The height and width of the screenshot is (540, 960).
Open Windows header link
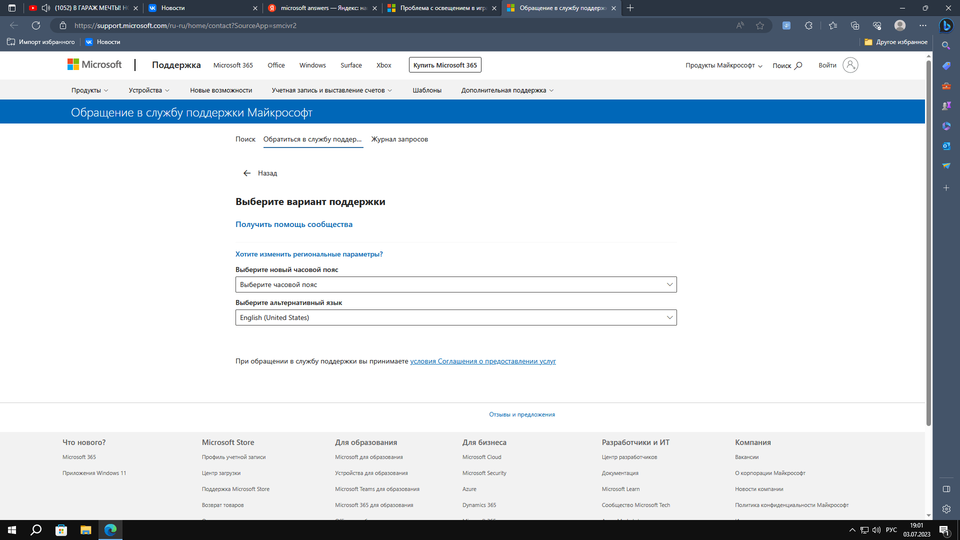point(312,65)
